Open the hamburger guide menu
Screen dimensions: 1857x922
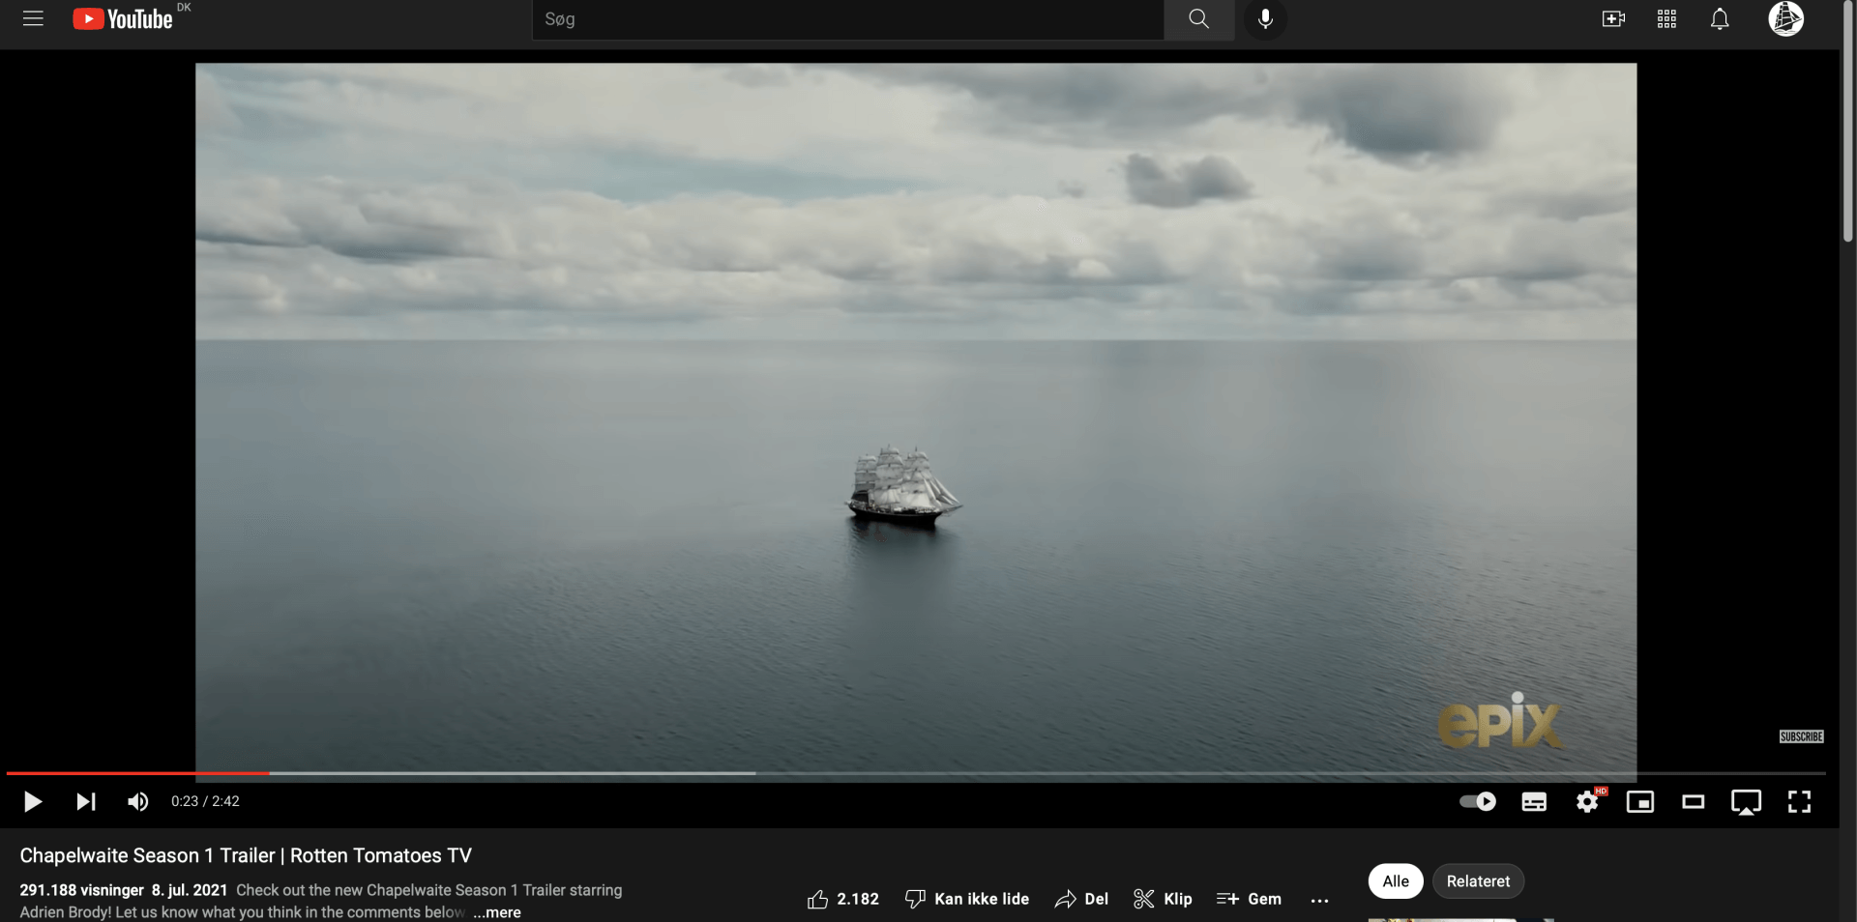[x=33, y=18]
